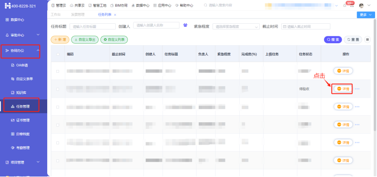377x177 pixels.
Task: Select 任务管理 in the sidebar
Action: coord(20,107)
